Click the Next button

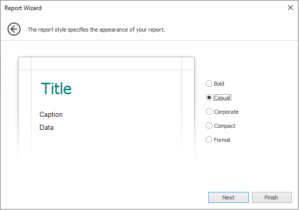(228, 197)
